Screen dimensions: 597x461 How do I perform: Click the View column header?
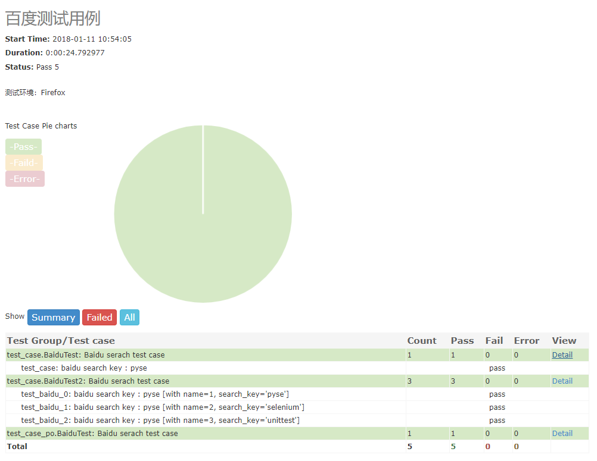564,340
